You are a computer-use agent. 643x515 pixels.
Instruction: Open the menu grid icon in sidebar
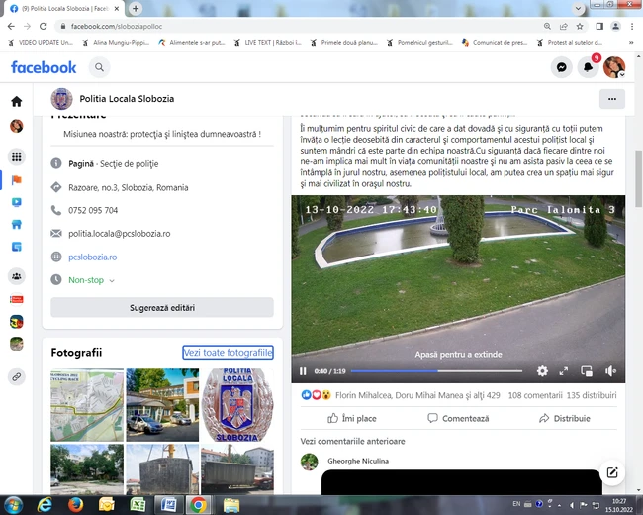click(17, 156)
